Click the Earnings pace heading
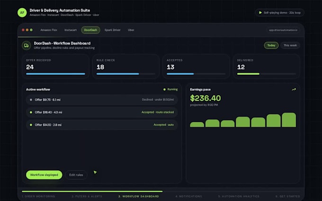The image size is (322, 201). (200, 90)
